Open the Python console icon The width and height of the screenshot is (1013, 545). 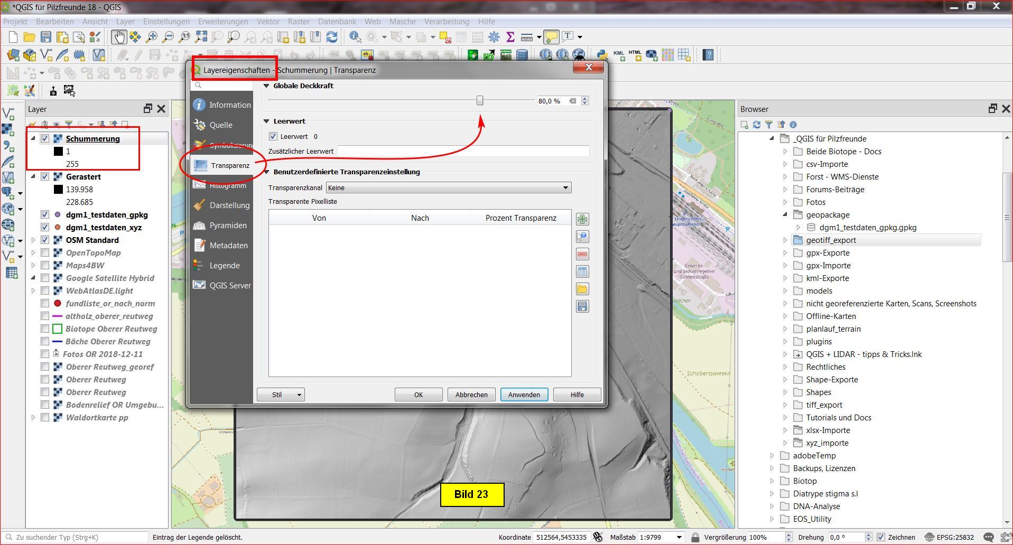point(601,55)
